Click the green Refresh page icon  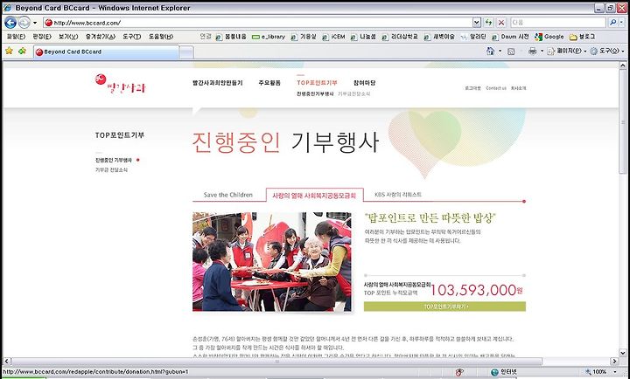click(x=488, y=23)
